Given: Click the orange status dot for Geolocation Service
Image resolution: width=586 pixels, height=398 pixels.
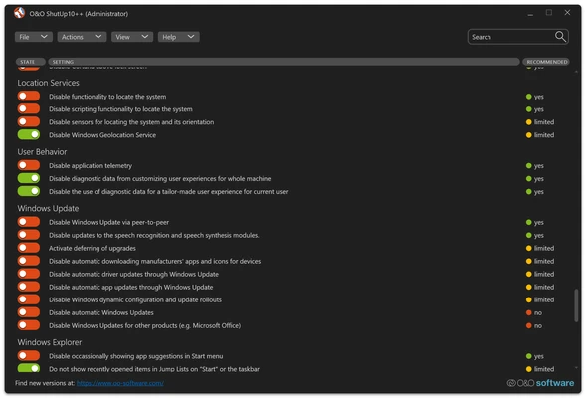Looking at the screenshot, I should pyautogui.click(x=529, y=135).
